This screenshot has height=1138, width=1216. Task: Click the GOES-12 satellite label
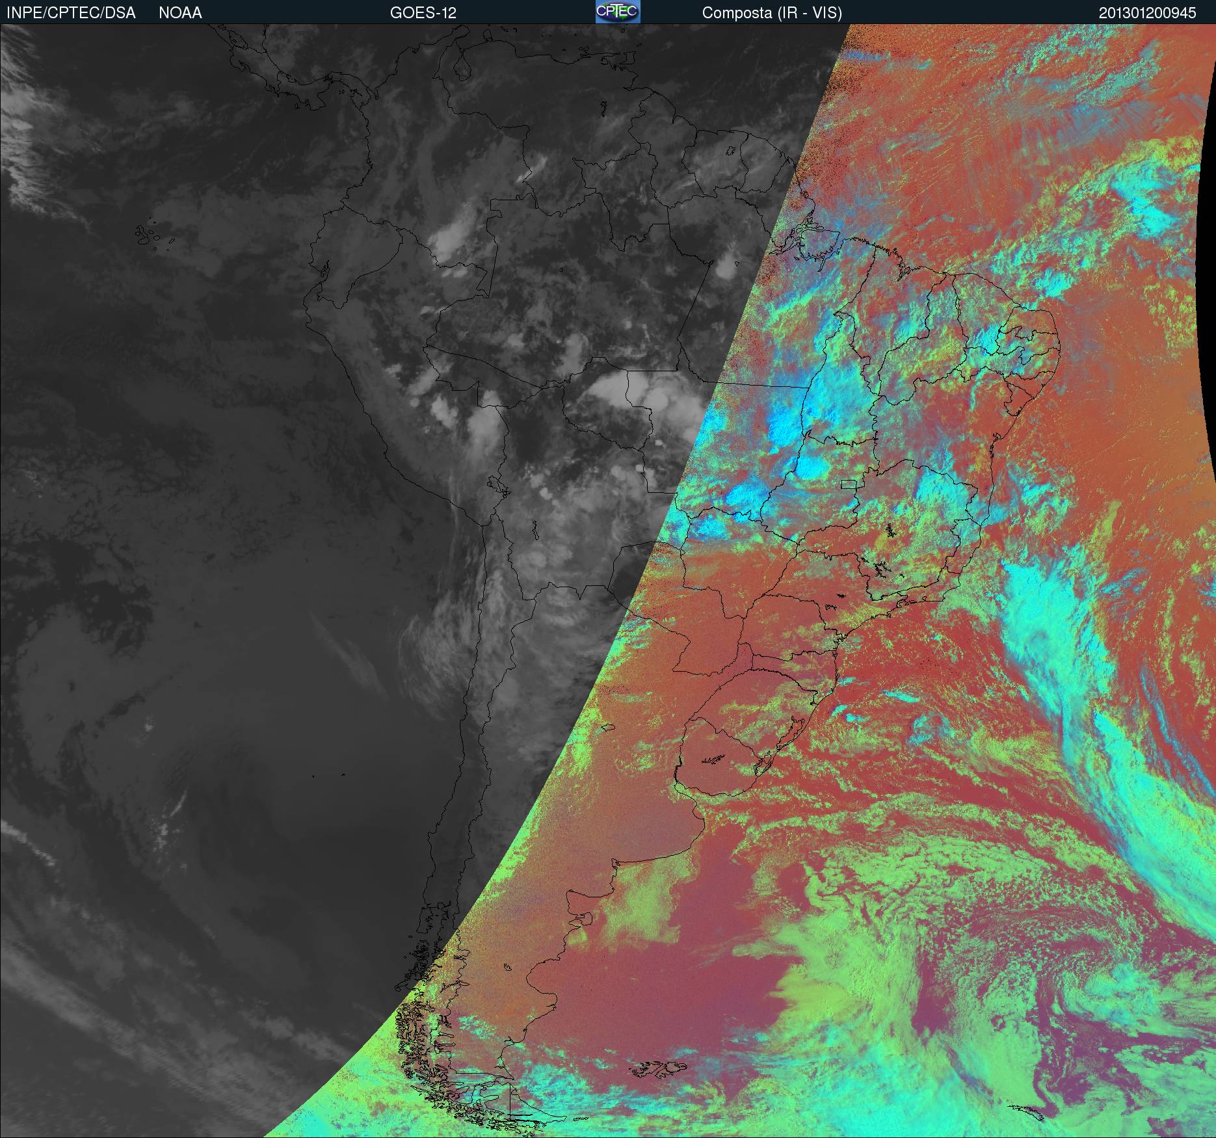[423, 13]
